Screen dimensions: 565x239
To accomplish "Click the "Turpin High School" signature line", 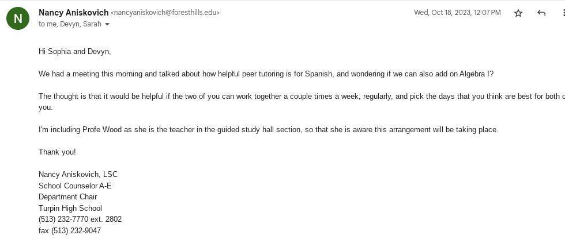I will point(70,208).
